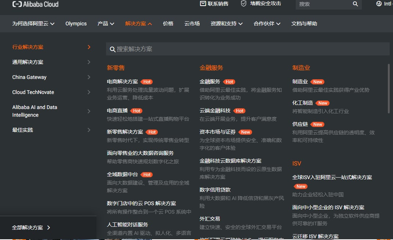Image resolution: width=393 pixels, height=240 pixels.
Task: Click the Hot badge next to 电商解决方案
Action: pos(147,82)
